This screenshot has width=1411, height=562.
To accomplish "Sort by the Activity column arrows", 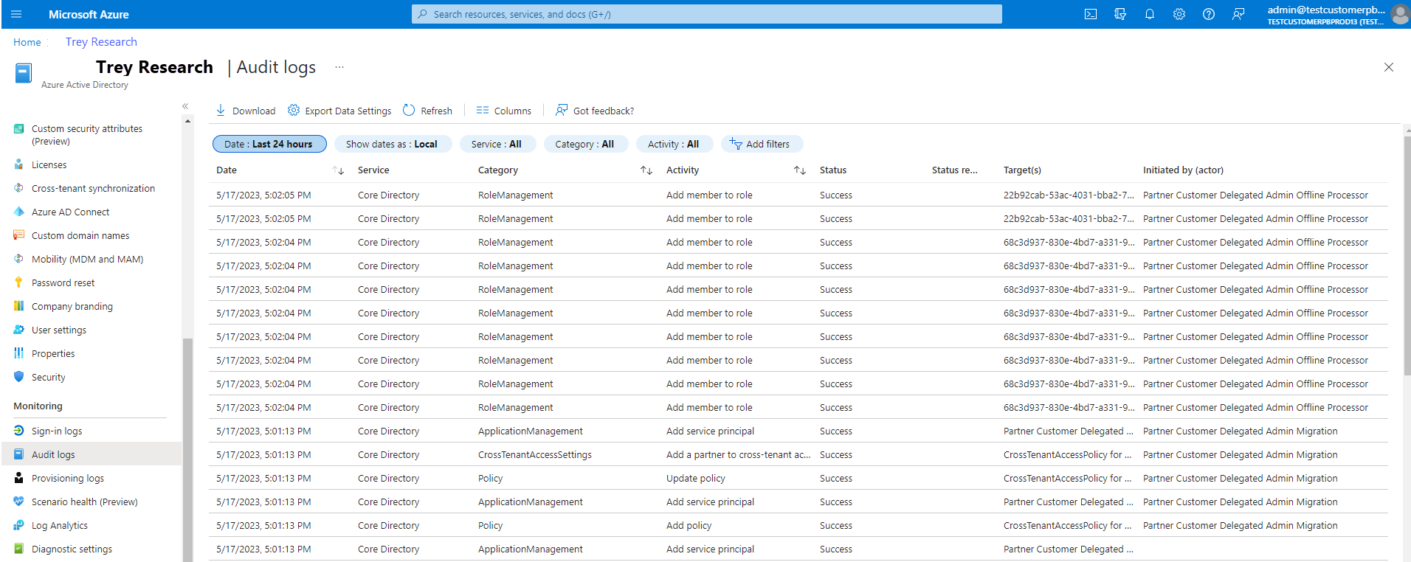I will click(800, 170).
